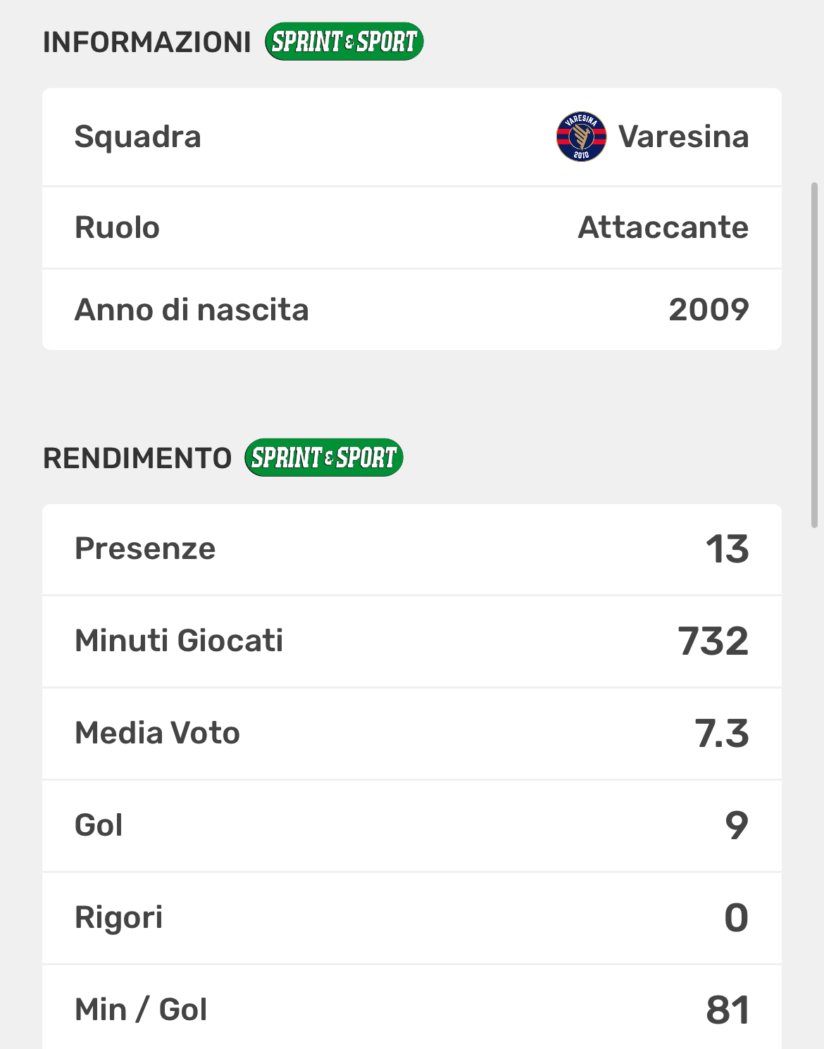Tap the Sprint & Sport logo beside Rendimento
The image size is (824, 1049).
tap(324, 458)
